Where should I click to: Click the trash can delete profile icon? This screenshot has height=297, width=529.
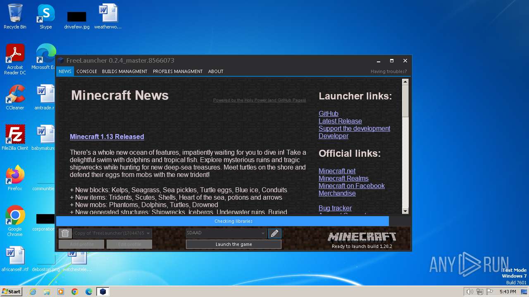click(x=65, y=233)
